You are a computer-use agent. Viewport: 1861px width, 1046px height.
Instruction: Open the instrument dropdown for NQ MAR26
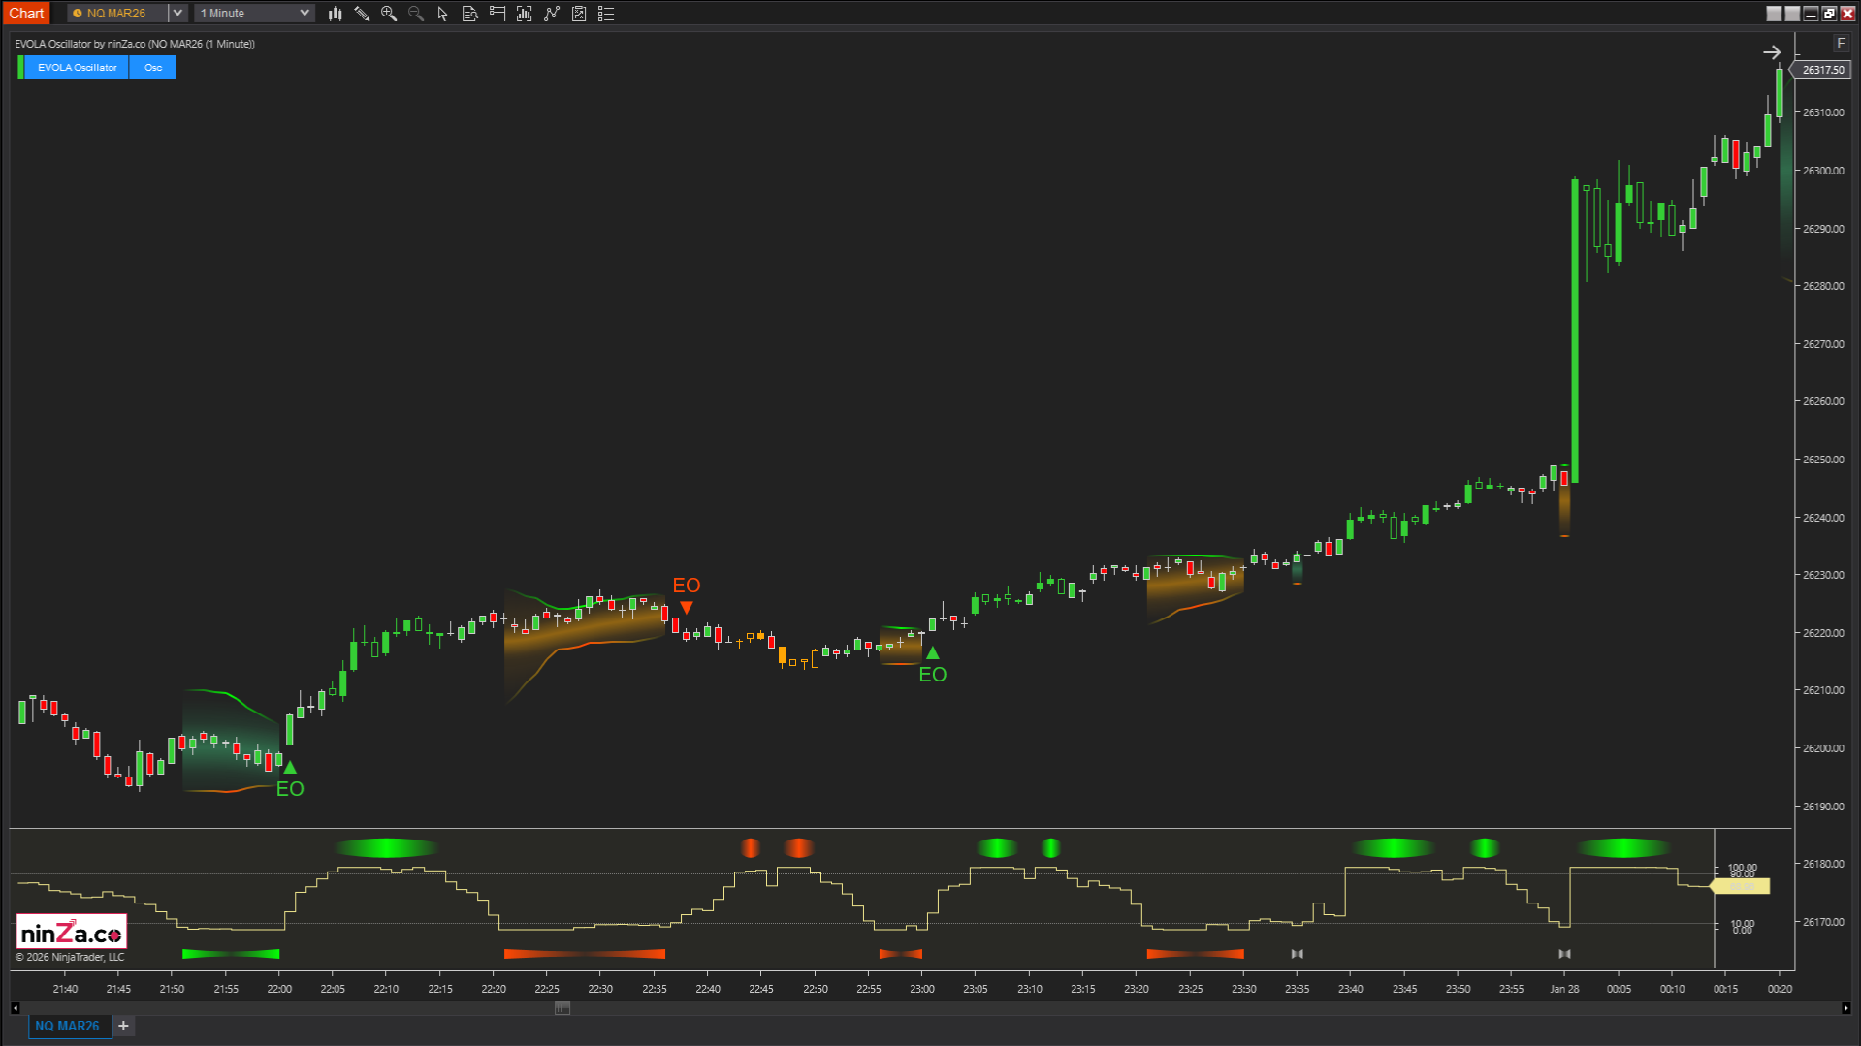coord(176,13)
